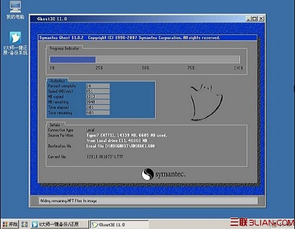Close the Ghost32 11.0 window
This screenshot has height=229, width=295.
261,19
